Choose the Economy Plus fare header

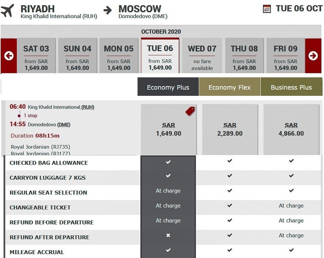point(168,87)
